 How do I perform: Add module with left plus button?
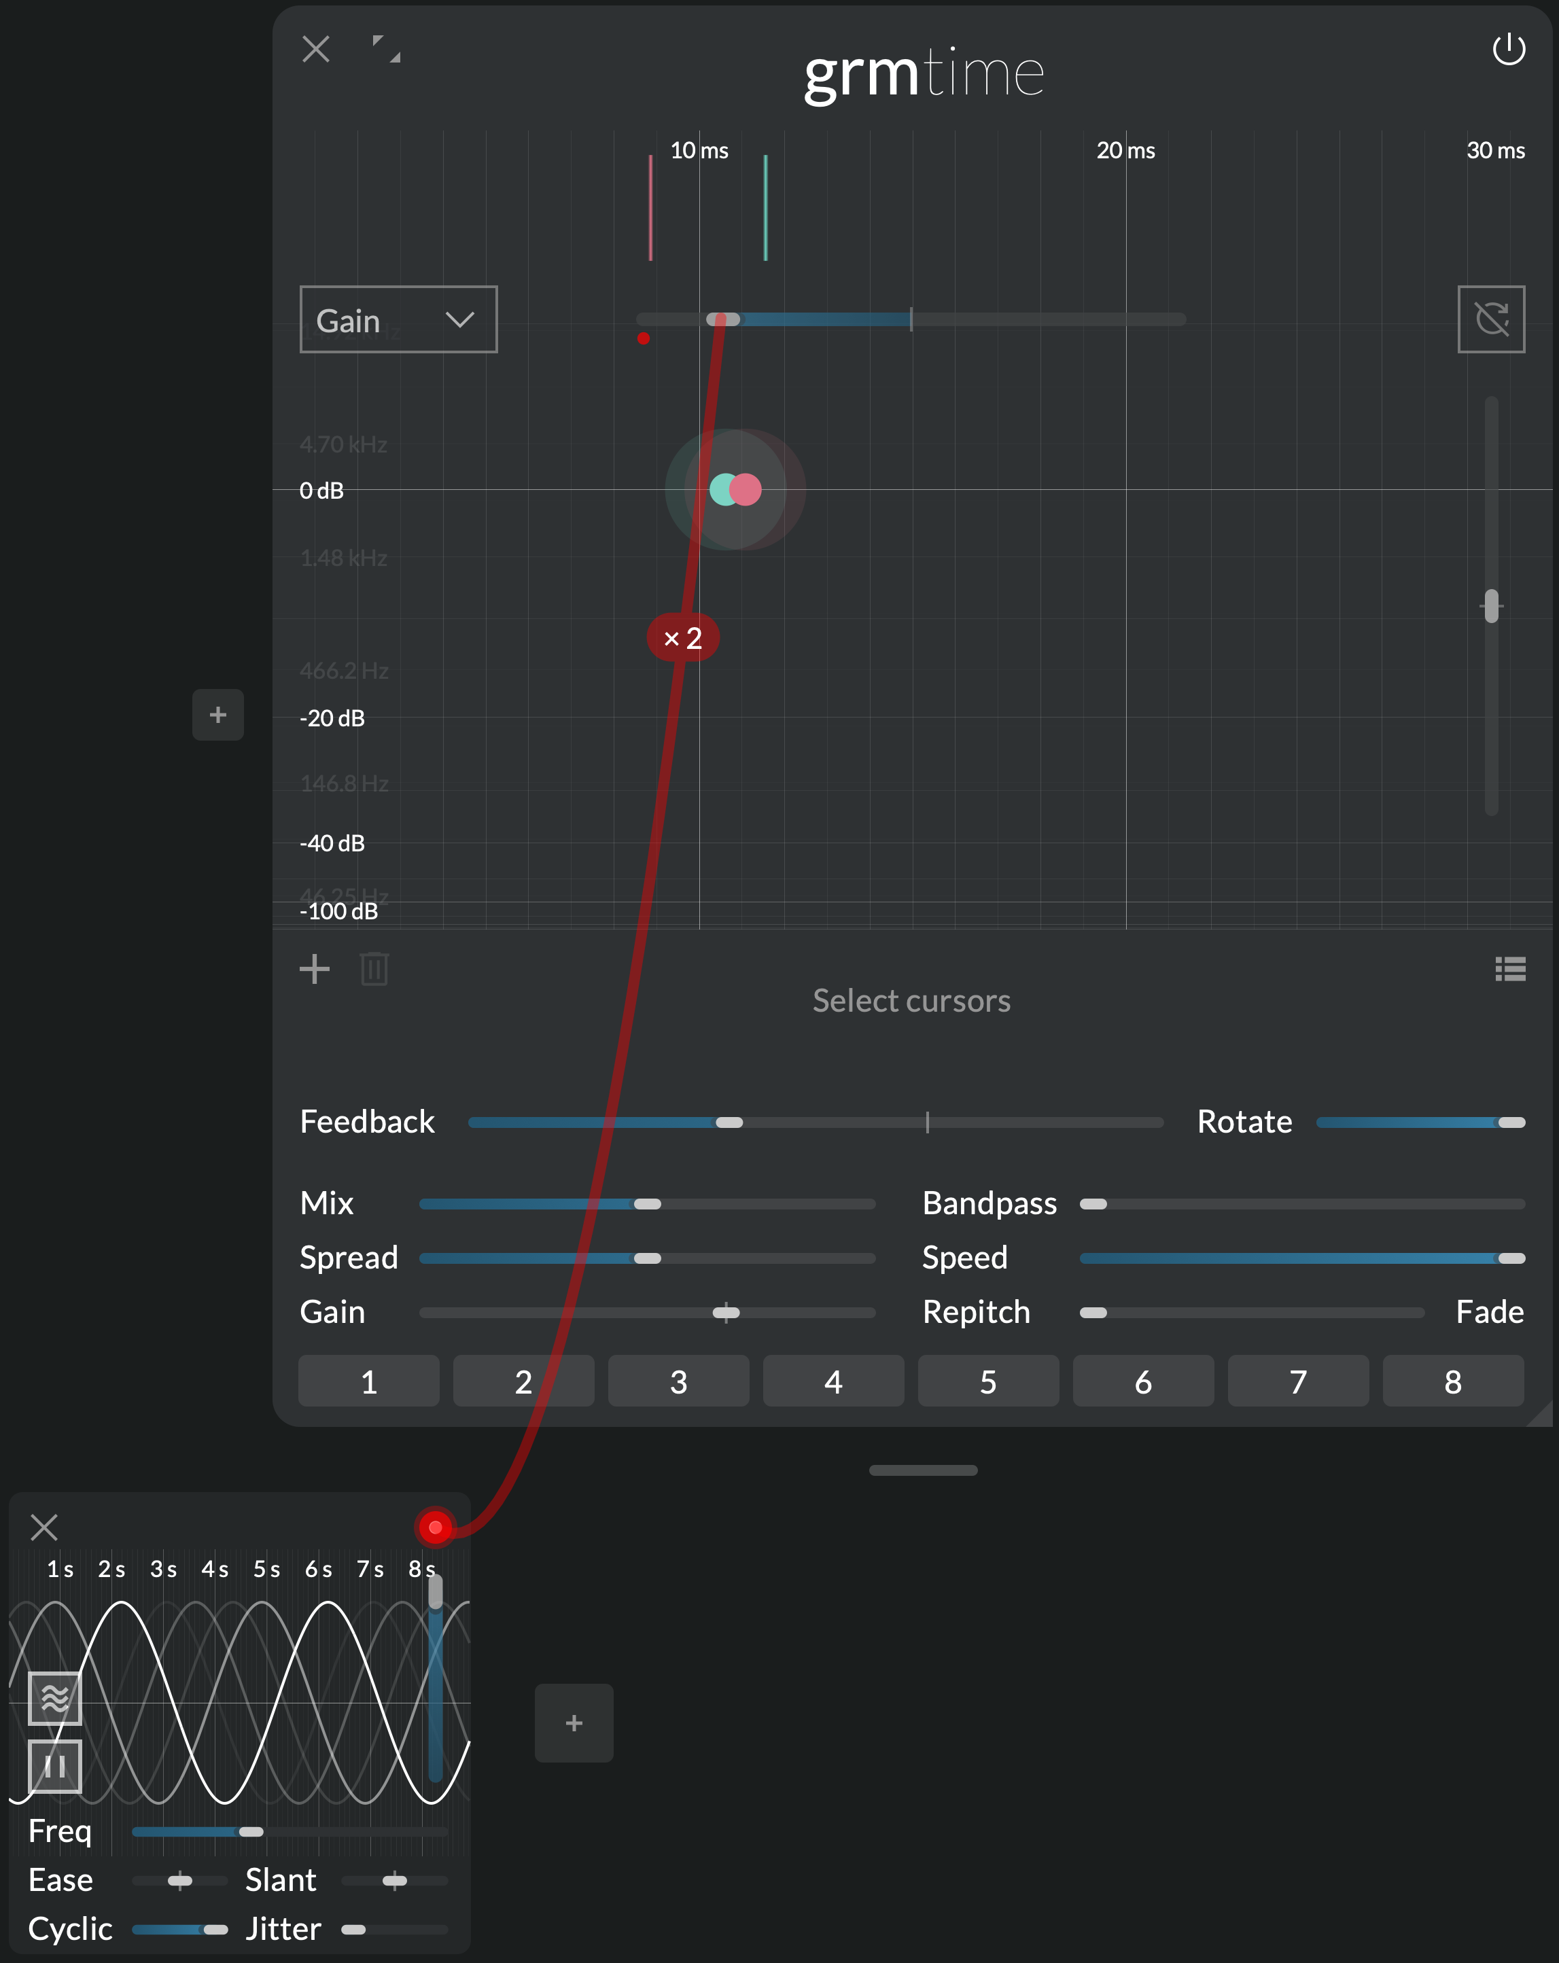(x=217, y=715)
